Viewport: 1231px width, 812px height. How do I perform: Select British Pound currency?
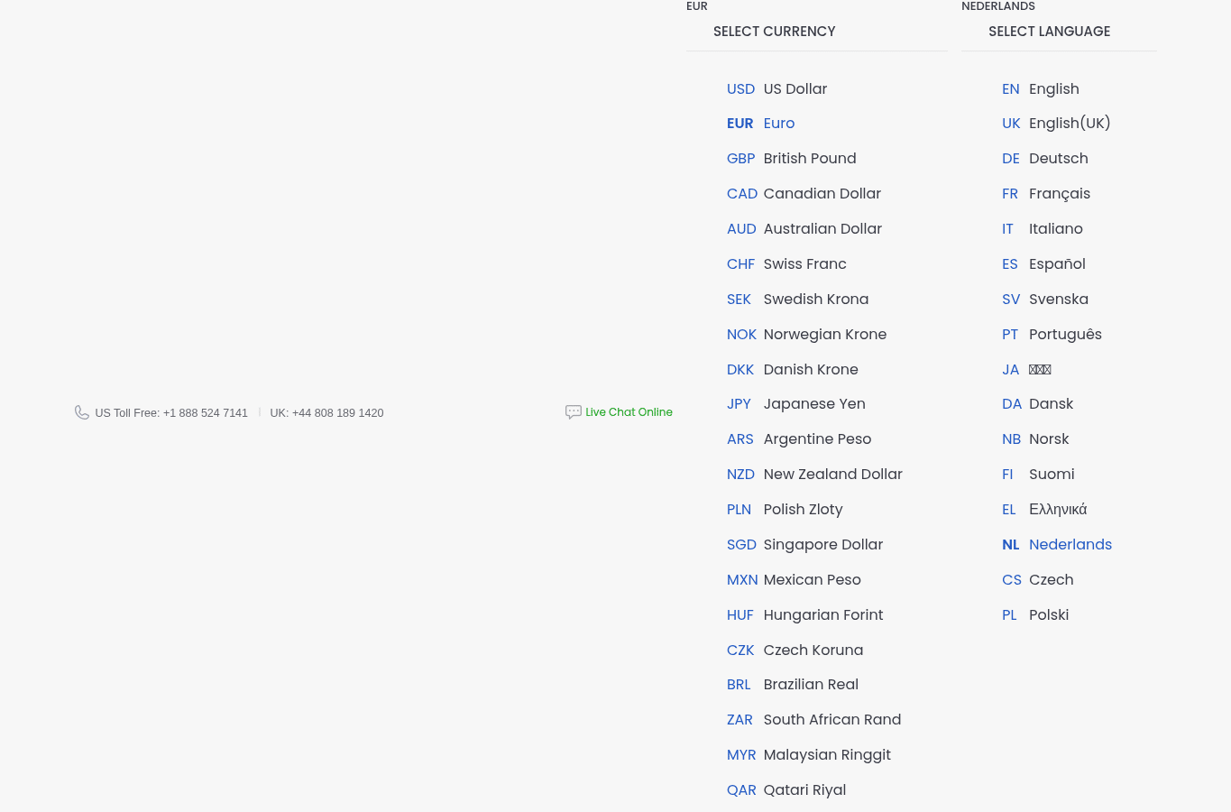click(792, 159)
